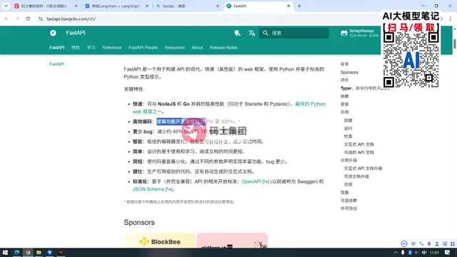This screenshot has width=457, height=257.
Task: Click the address bar URL fastapi.tiangolo.com/zh/
Action: (71, 19)
